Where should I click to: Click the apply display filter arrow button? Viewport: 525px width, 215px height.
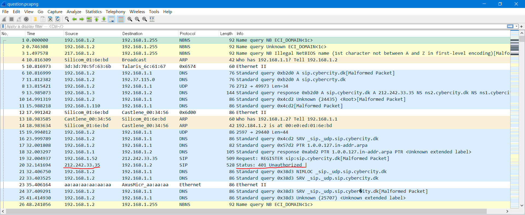(x=510, y=27)
